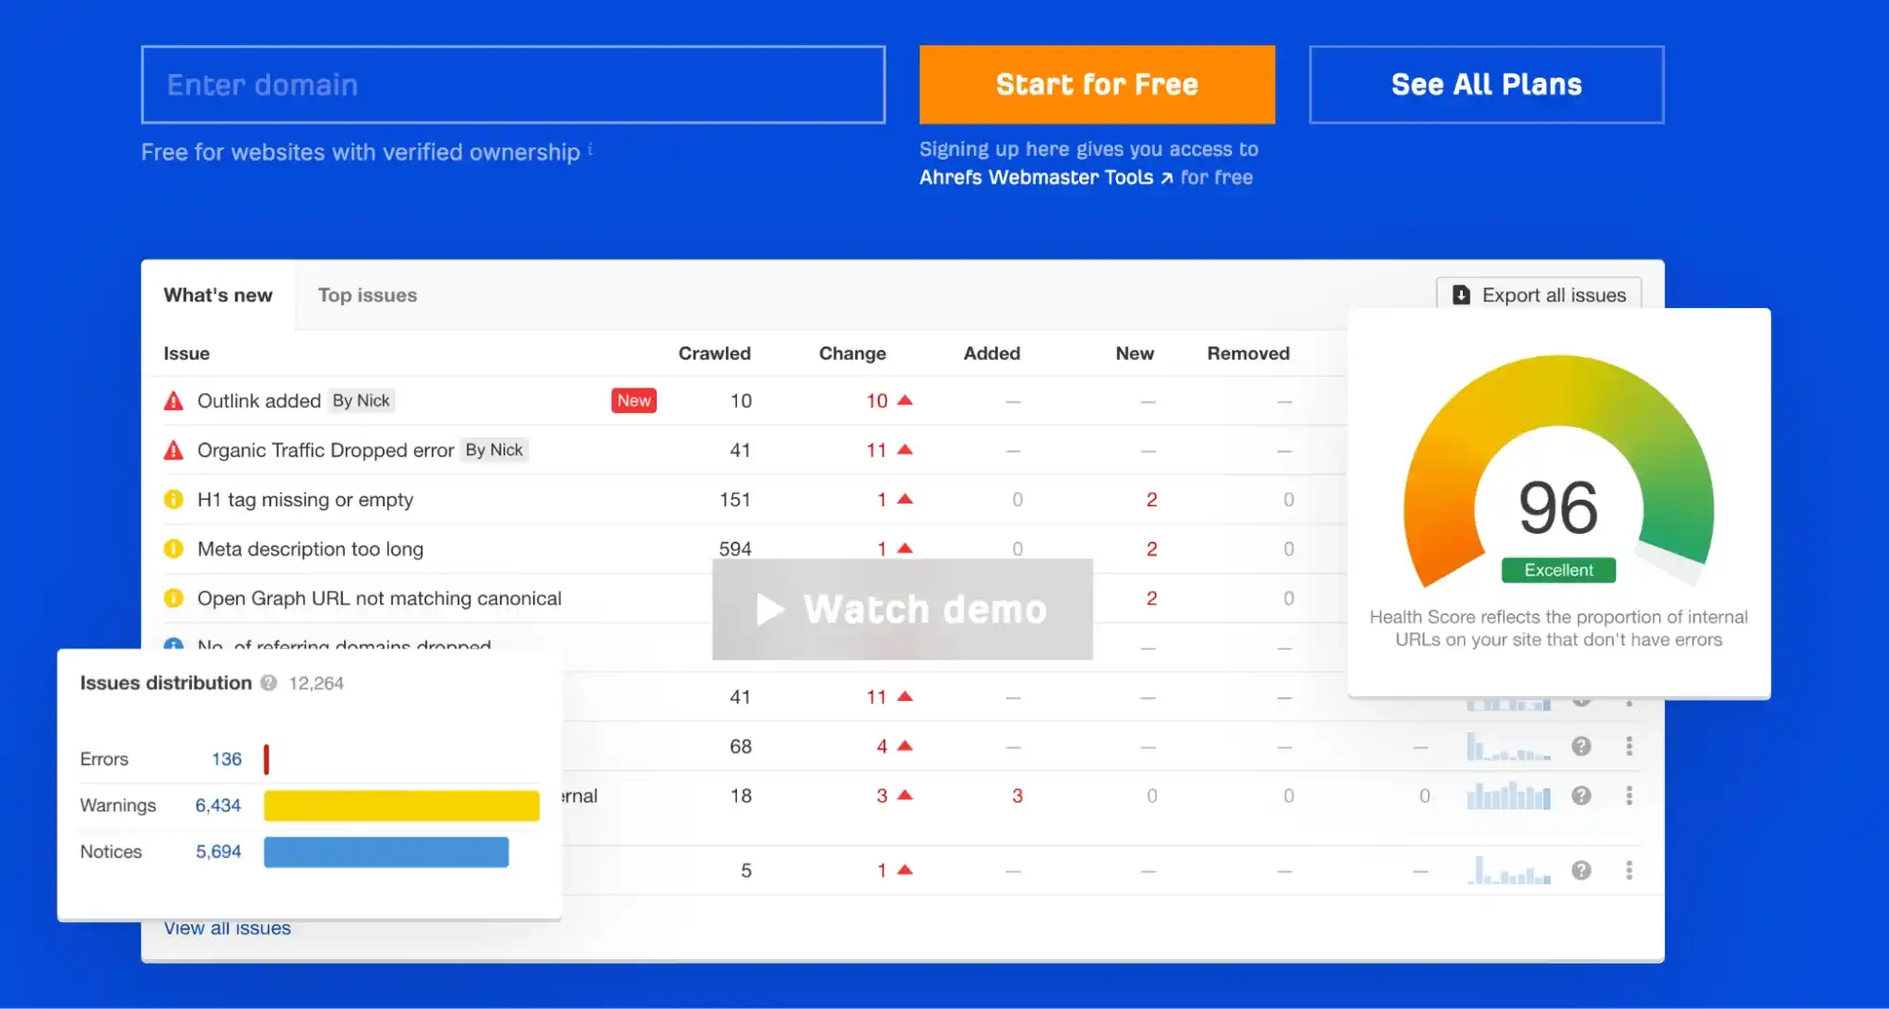Click the help icon in the row crawled 18

click(1581, 795)
